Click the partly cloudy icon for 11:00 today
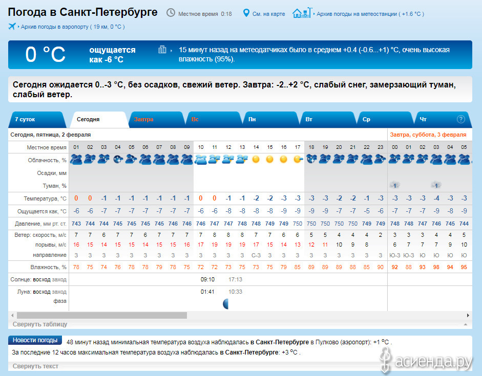482x376 pixels. point(215,160)
